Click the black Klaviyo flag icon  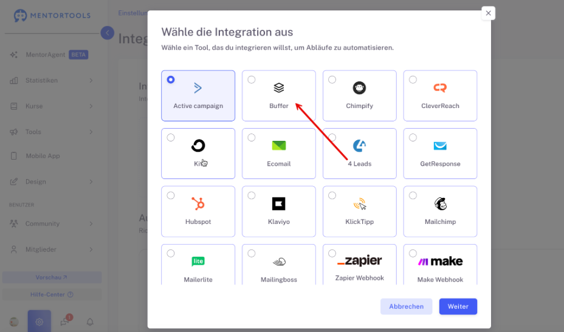coord(279,204)
